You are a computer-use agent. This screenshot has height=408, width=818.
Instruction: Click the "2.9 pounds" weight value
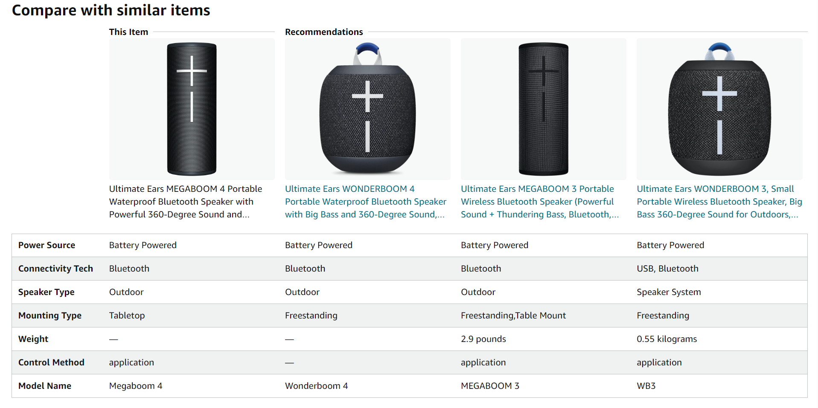[x=483, y=339]
